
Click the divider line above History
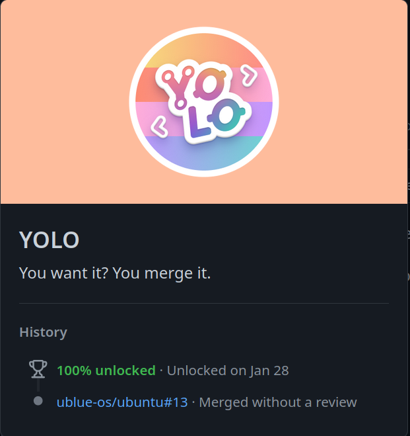(204, 304)
